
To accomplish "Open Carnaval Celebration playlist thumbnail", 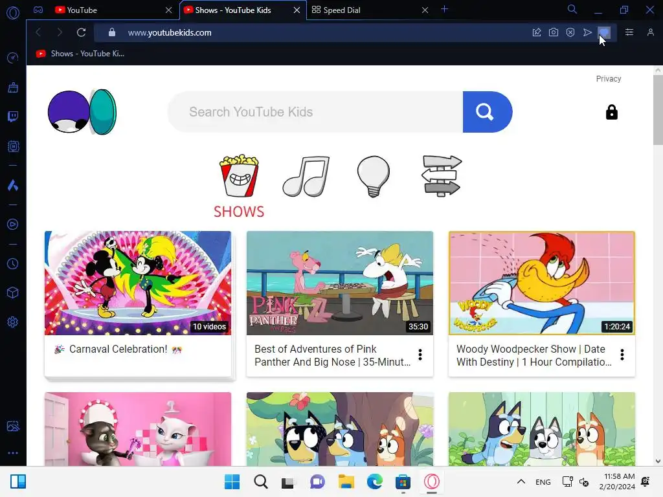I will [x=138, y=283].
